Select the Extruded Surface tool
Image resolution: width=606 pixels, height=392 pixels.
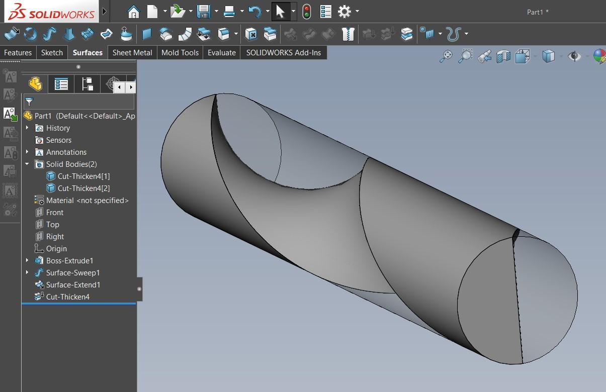tap(11, 34)
